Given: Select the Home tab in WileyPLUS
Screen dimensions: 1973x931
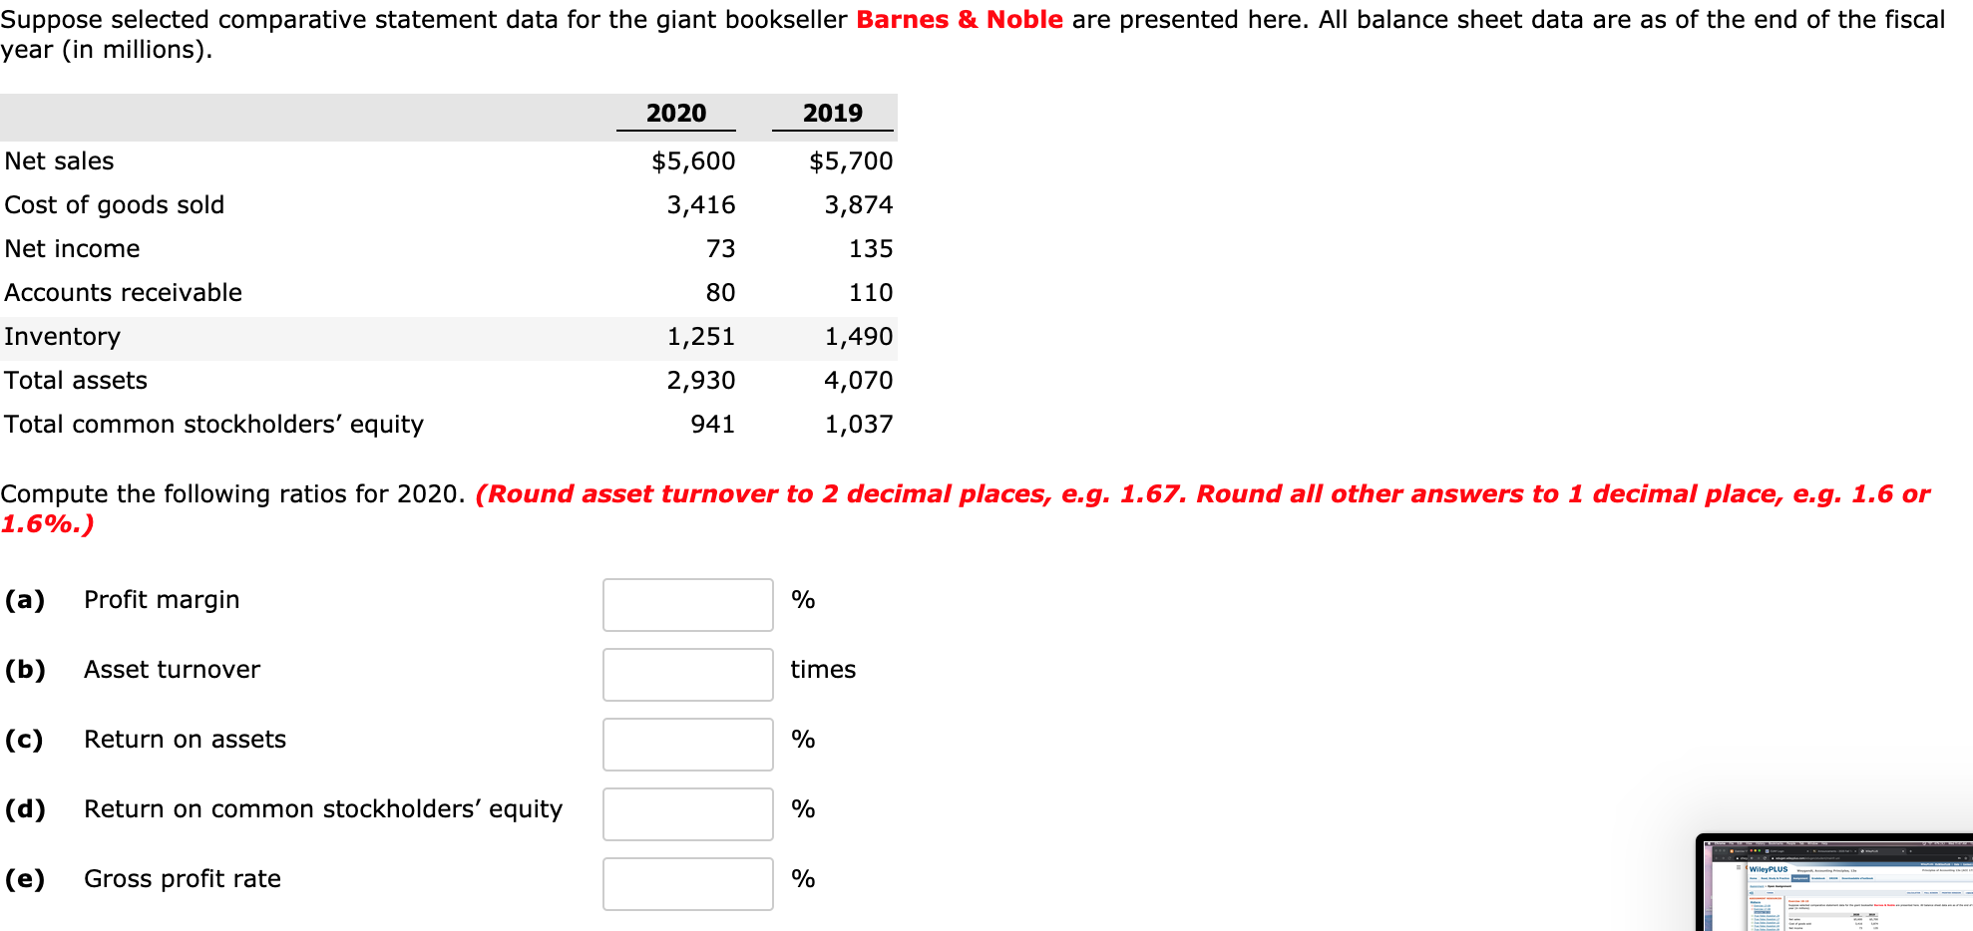Looking at the screenshot, I should coord(1753,878).
